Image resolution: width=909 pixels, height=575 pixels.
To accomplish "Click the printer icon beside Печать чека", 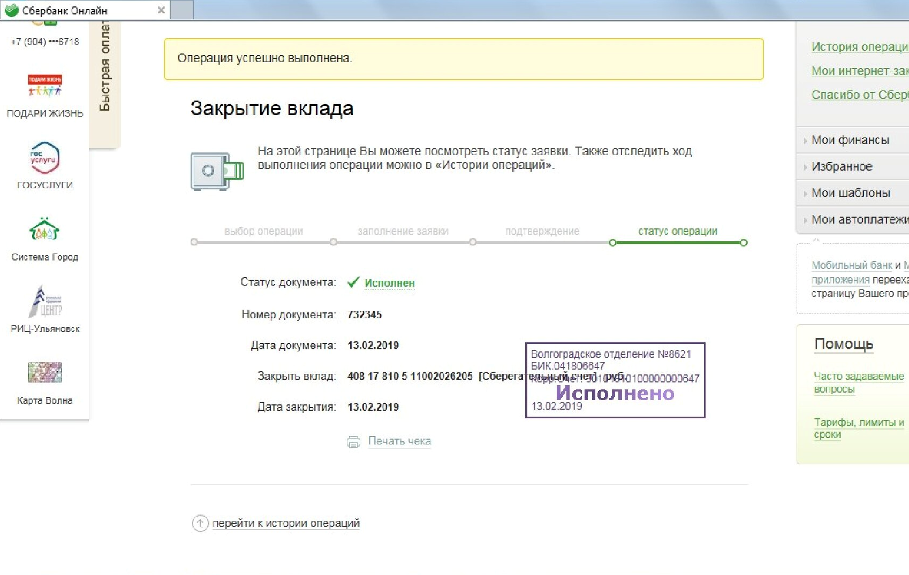I will coord(353,442).
